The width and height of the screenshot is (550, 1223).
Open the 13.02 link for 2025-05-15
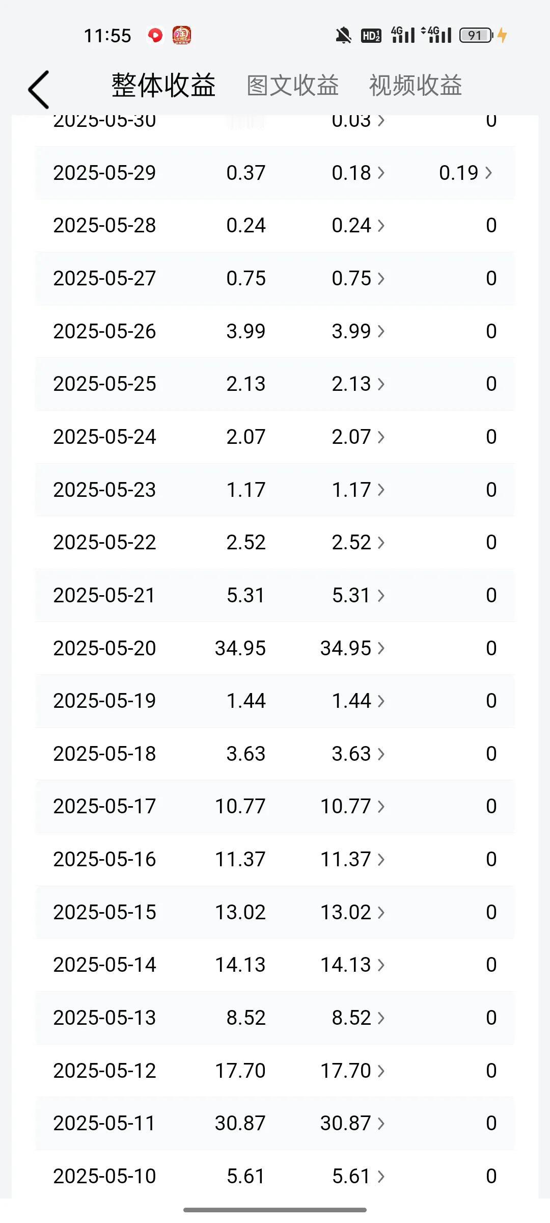pyautogui.click(x=352, y=912)
